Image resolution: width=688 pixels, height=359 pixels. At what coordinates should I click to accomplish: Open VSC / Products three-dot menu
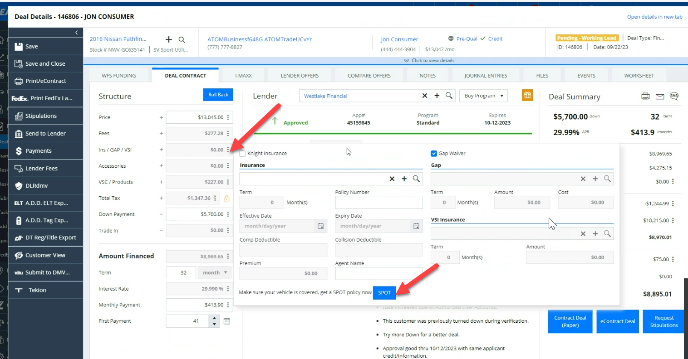coord(228,182)
